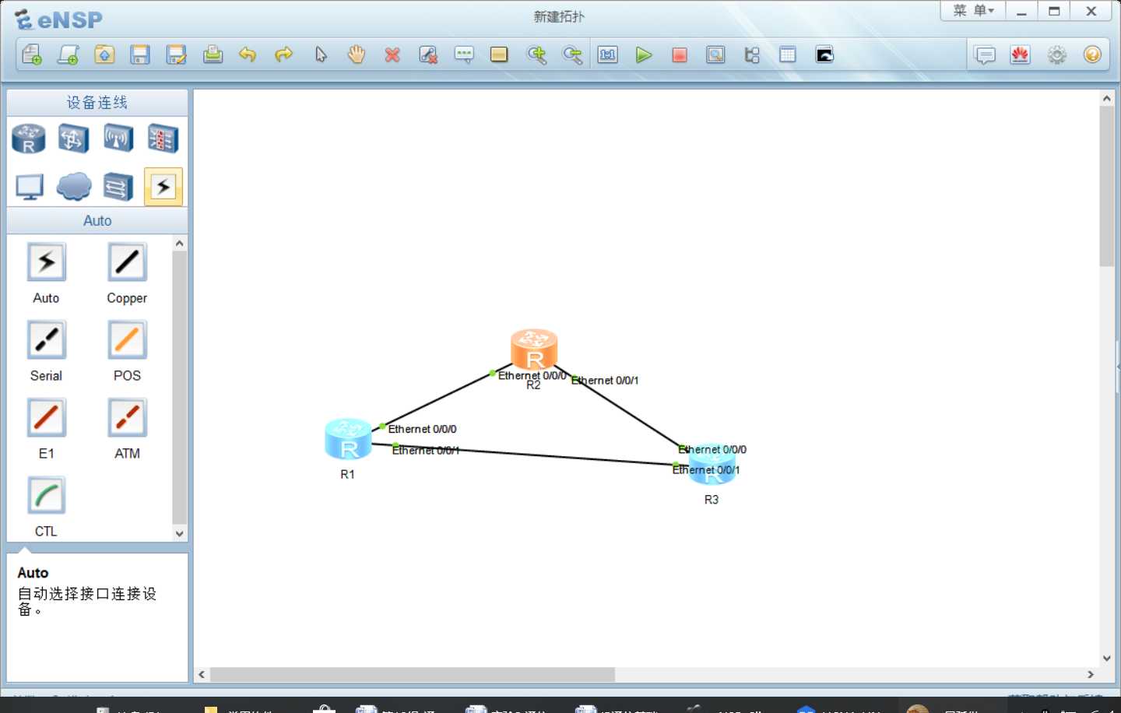
Task: Toggle the grid display icon
Action: tap(788, 54)
